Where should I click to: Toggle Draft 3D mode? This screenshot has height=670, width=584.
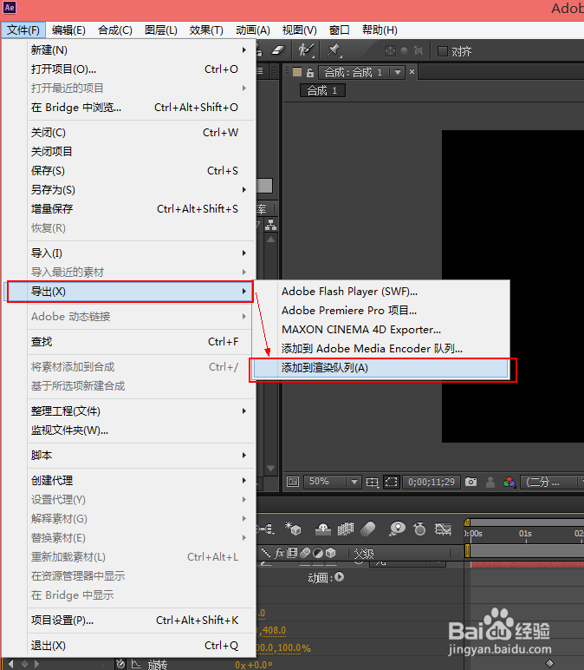click(x=293, y=529)
